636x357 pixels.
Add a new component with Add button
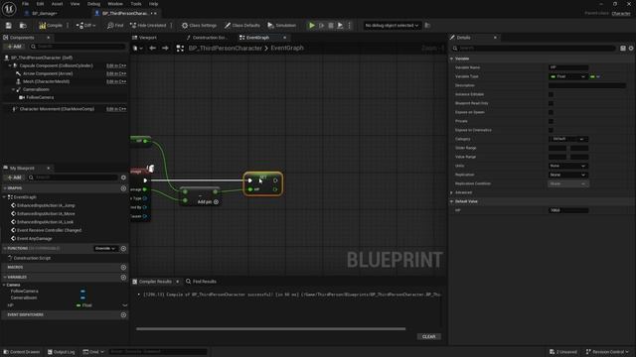15,47
